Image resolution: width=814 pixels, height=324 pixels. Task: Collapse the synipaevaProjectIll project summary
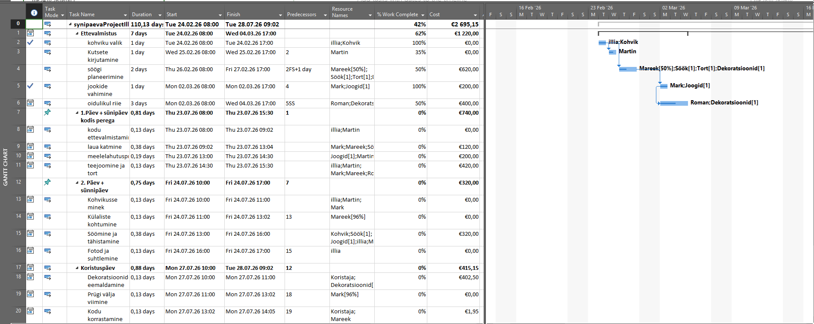point(71,24)
